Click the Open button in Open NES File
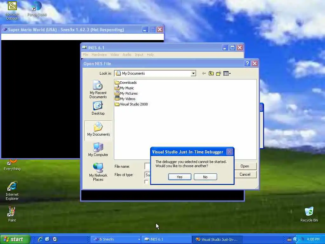 coord(245,166)
